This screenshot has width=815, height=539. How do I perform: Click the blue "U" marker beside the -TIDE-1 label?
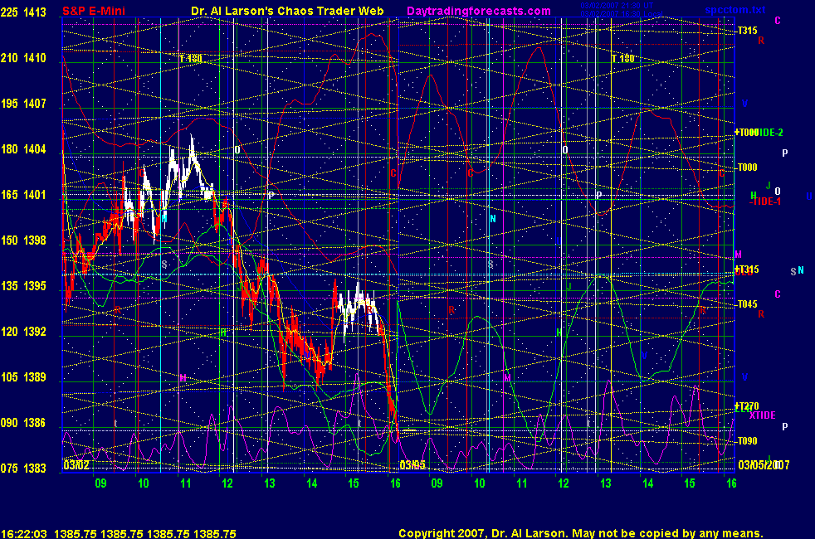[x=808, y=197]
